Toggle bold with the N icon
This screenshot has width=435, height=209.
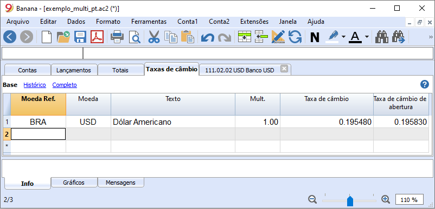(x=315, y=37)
